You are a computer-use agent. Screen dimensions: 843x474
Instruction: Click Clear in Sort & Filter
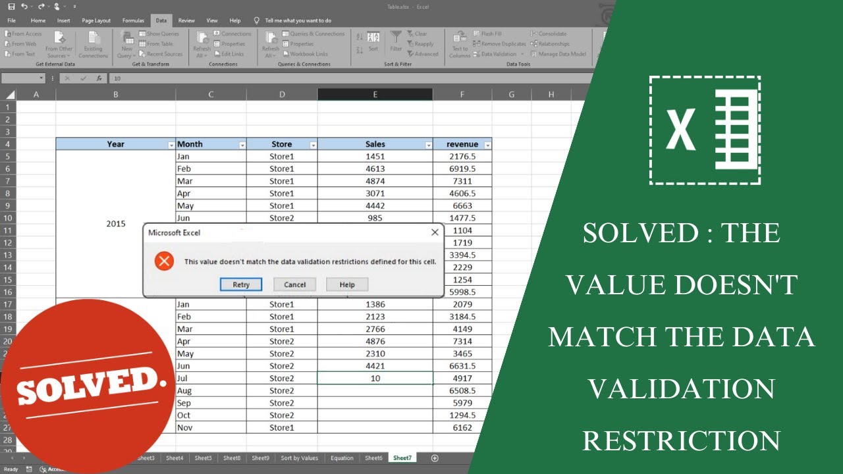click(x=417, y=34)
